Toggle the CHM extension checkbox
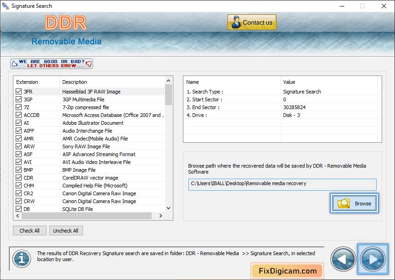 pos(18,185)
